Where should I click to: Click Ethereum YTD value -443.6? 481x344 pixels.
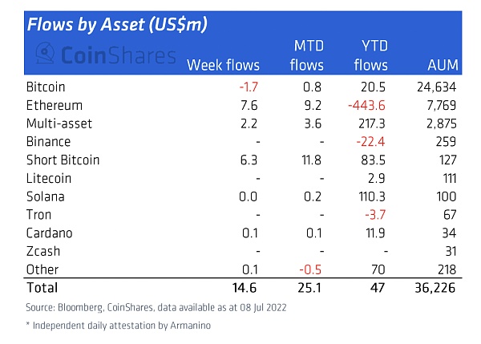click(x=366, y=106)
